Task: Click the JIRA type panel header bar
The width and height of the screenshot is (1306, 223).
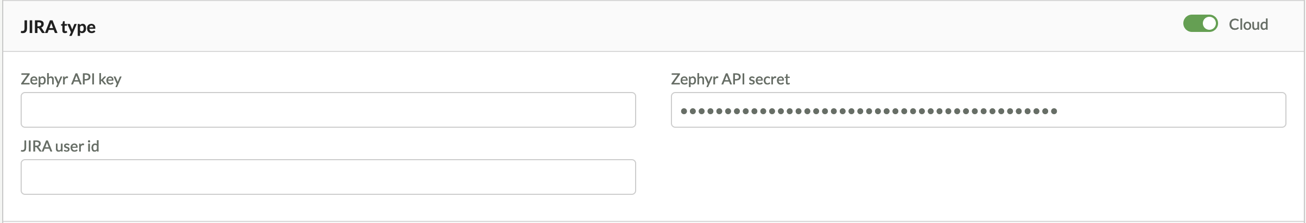Action: pyautogui.click(x=651, y=27)
